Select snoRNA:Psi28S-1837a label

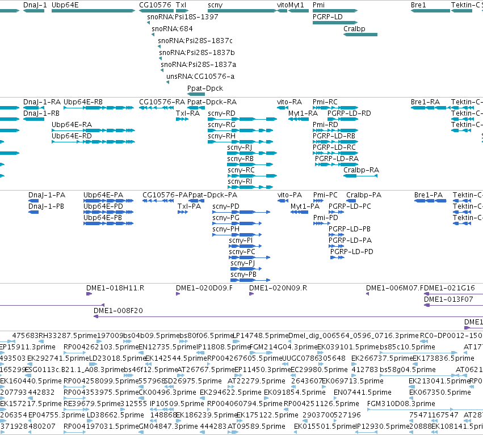[x=199, y=65]
